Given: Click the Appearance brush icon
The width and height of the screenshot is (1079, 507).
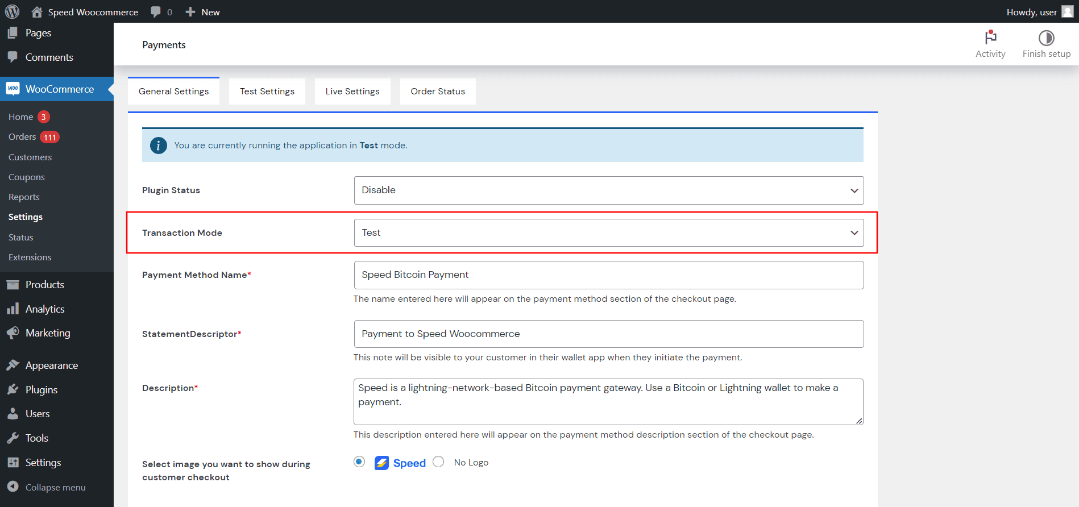Looking at the screenshot, I should [13, 365].
